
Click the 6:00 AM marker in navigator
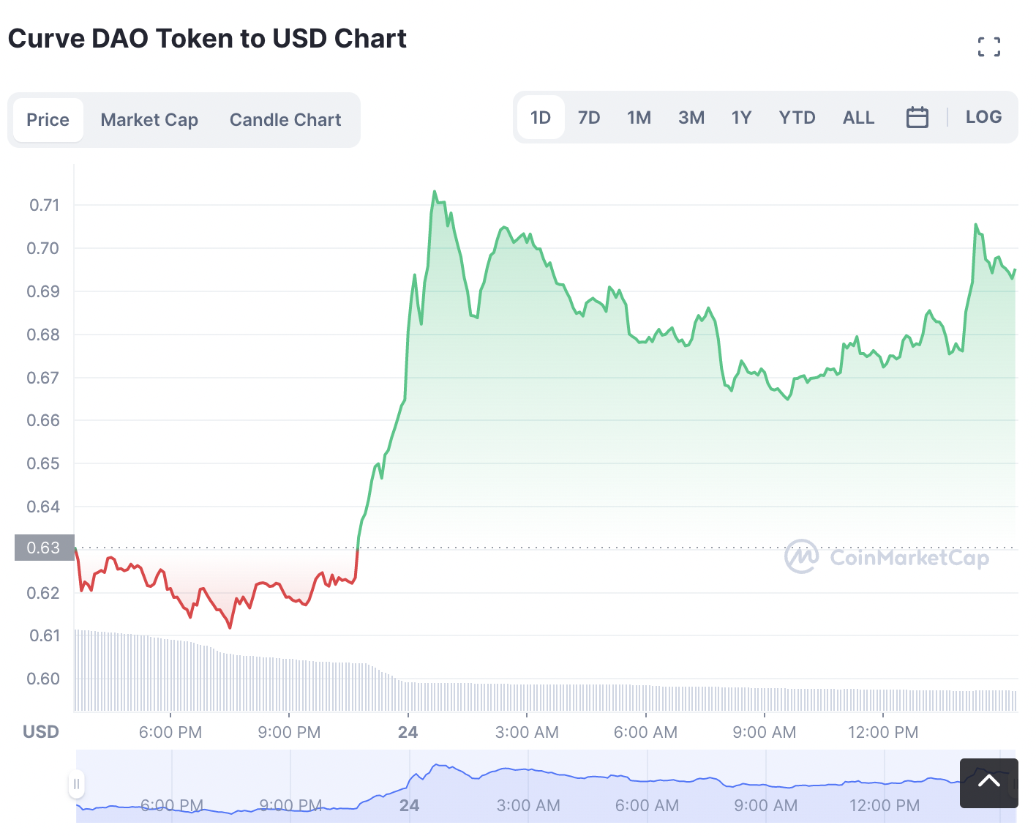coord(647,805)
